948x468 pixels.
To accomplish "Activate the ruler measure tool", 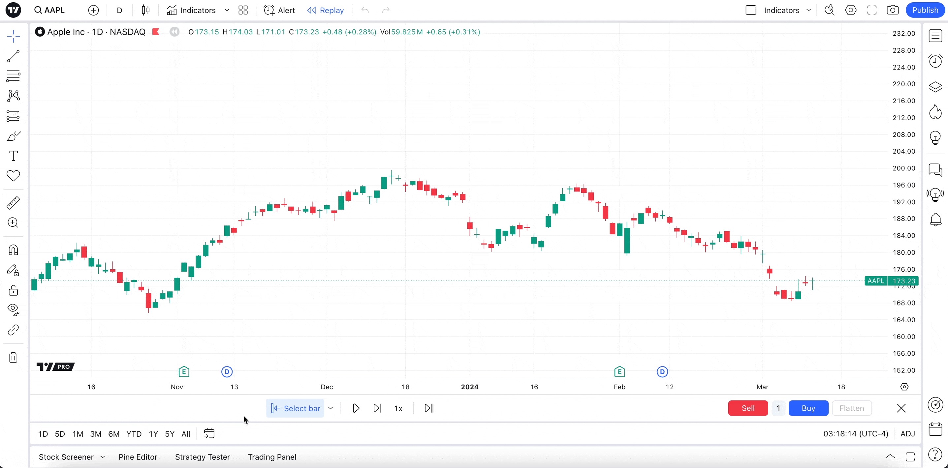I will 13,203.
